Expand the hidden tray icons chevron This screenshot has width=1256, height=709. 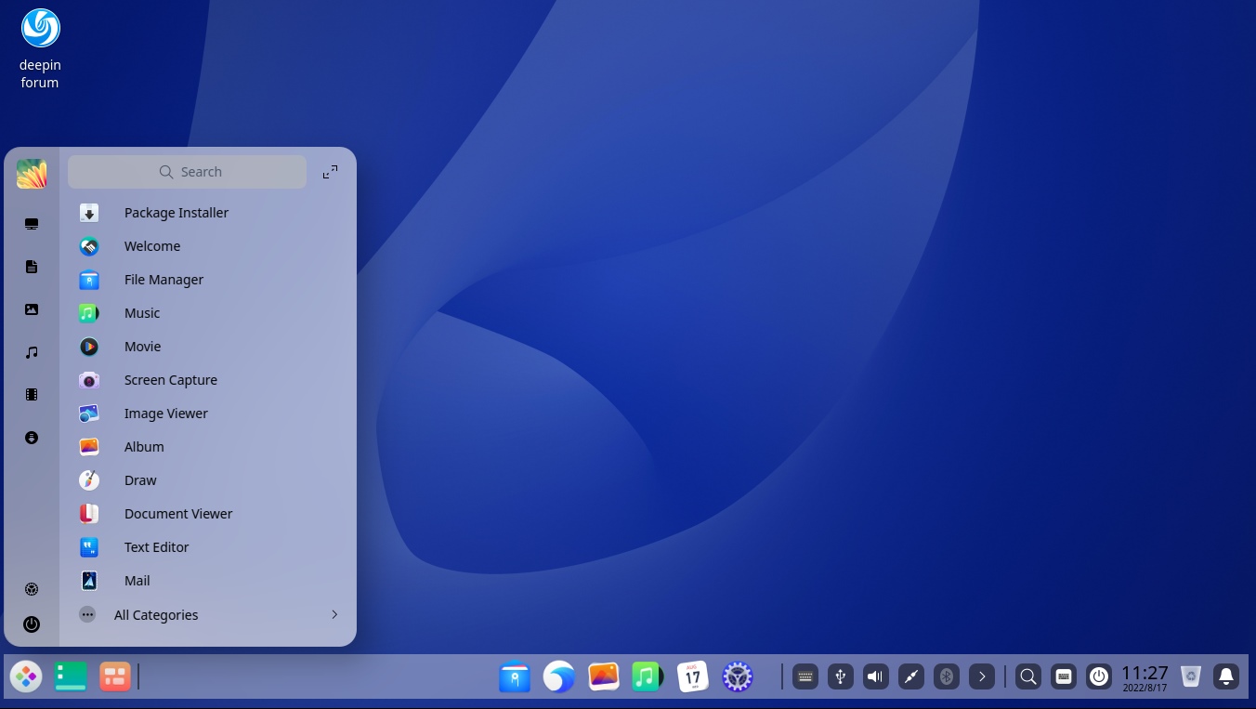[x=982, y=676]
